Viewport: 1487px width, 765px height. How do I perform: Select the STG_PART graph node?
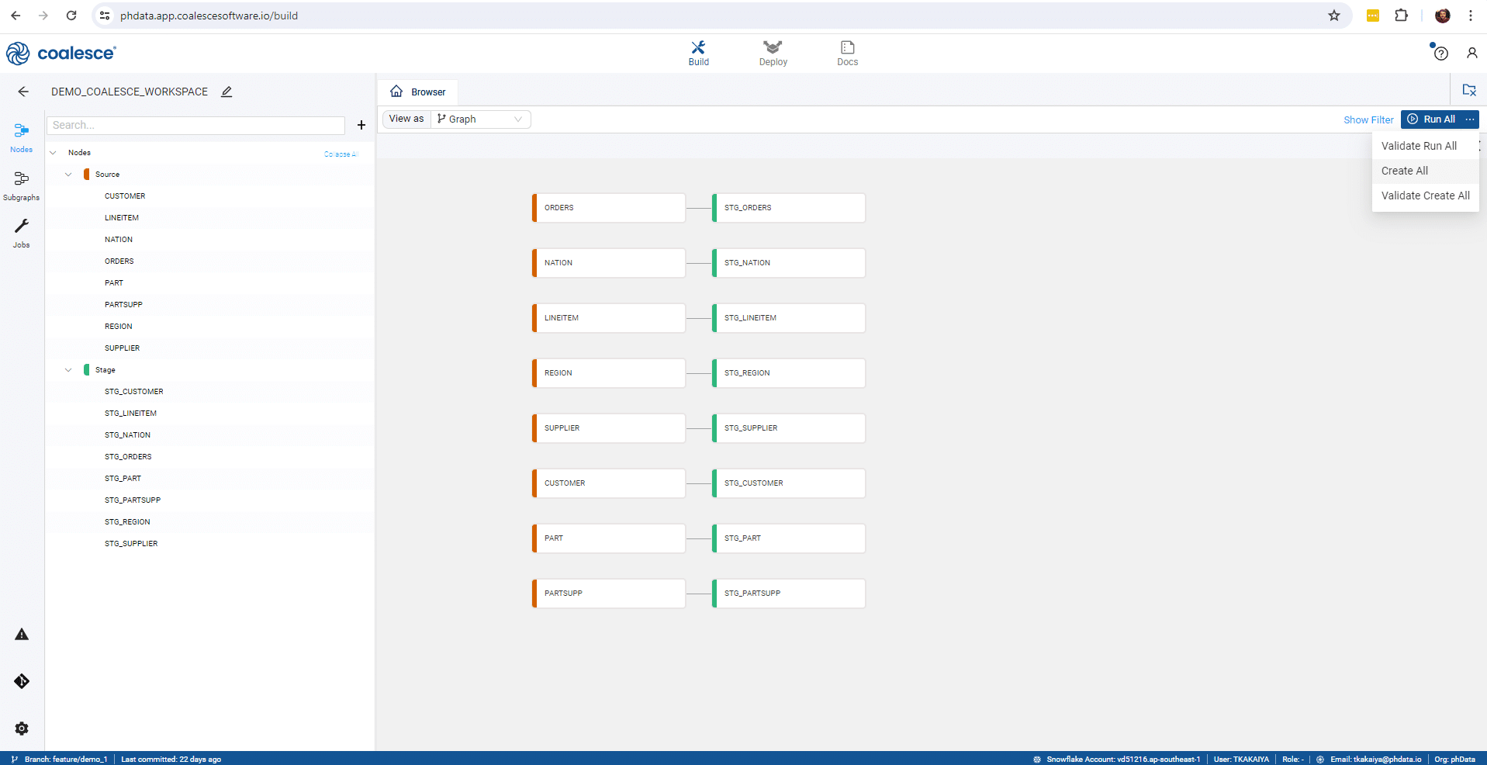pos(789,538)
